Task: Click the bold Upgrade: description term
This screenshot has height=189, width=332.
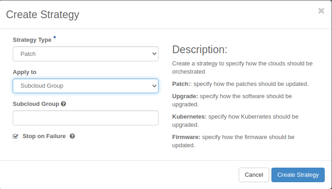Action: pos(185,96)
